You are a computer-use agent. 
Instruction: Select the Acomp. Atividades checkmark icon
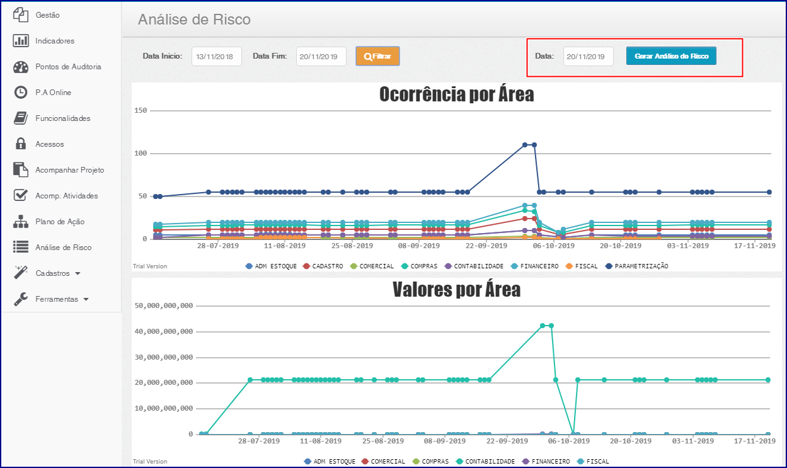(21, 195)
